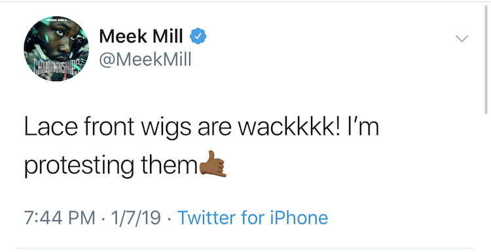Click the word "protesting" in the tweet
Viewport: 491px width, 252px height.
point(79,166)
